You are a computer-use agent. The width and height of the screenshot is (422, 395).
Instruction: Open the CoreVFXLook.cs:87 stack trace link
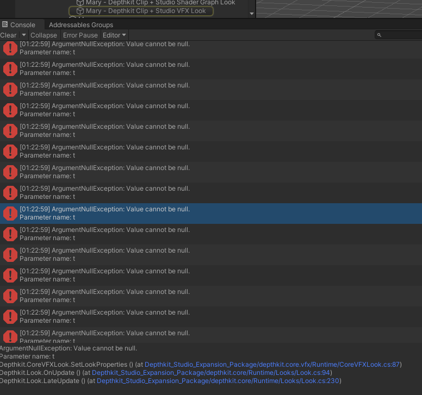click(x=272, y=365)
